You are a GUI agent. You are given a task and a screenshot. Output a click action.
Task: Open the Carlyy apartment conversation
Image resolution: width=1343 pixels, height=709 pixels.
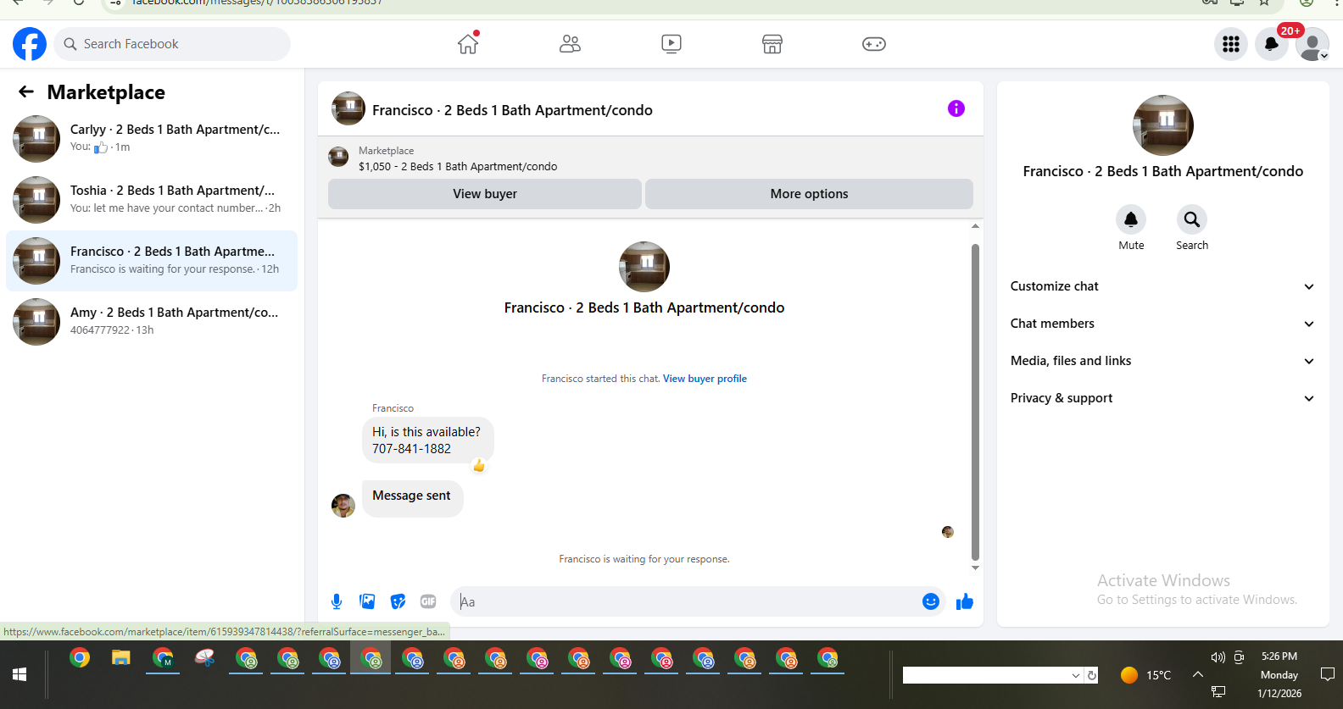[x=152, y=139]
